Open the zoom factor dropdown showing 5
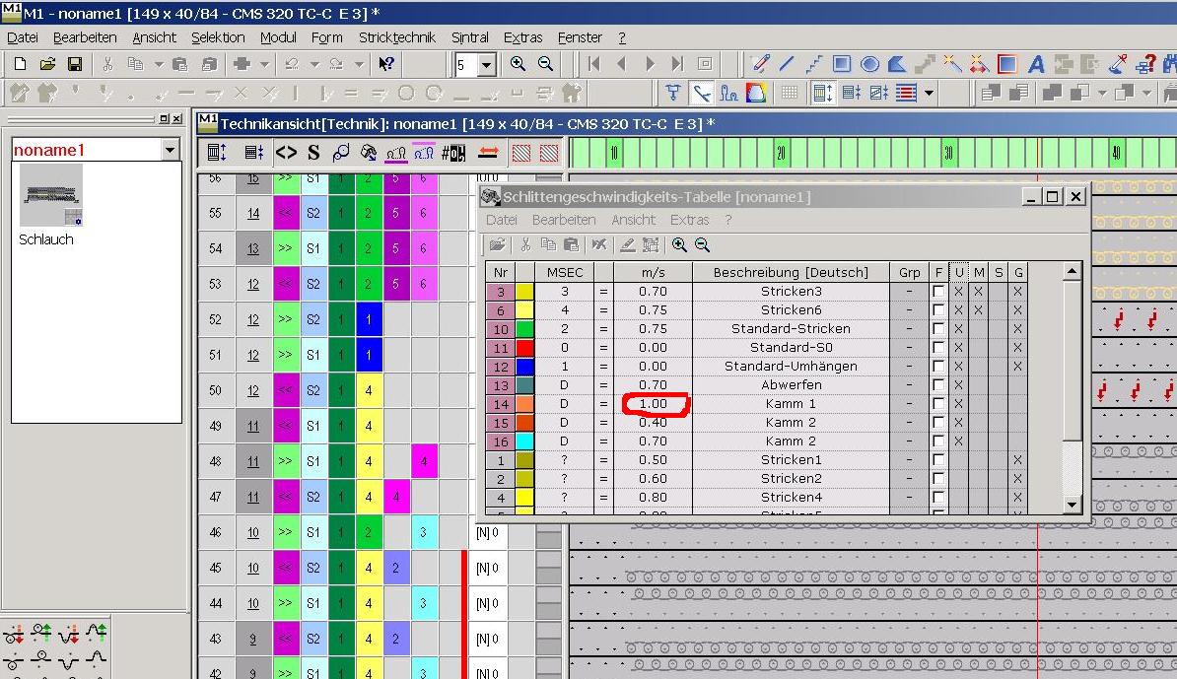This screenshot has width=1177, height=679. 486,65
